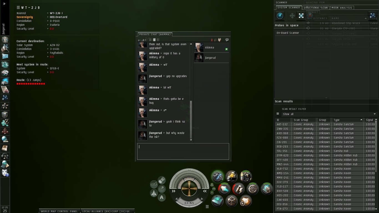The height and width of the screenshot is (213, 379).
Task: Open the WT-2J9 location info panel menu
Action: (x=18, y=7)
